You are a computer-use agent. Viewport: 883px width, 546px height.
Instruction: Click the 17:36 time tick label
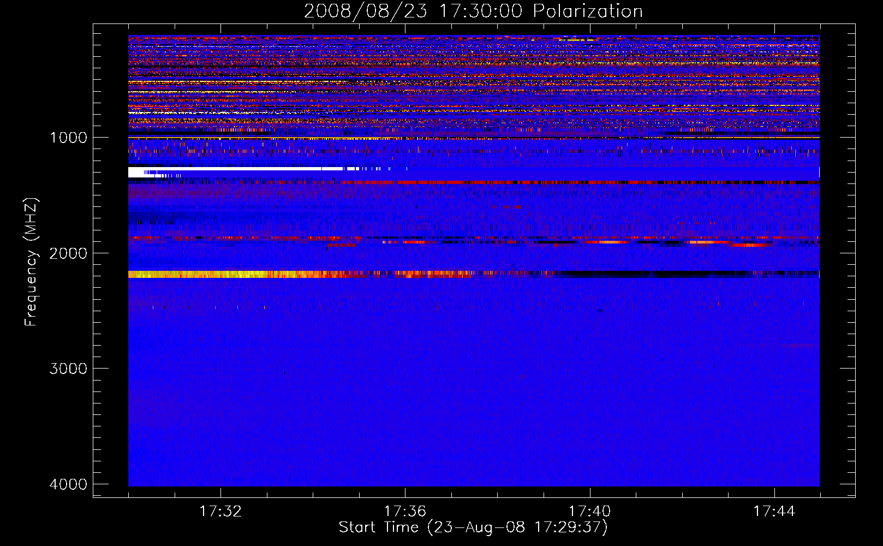[405, 512]
